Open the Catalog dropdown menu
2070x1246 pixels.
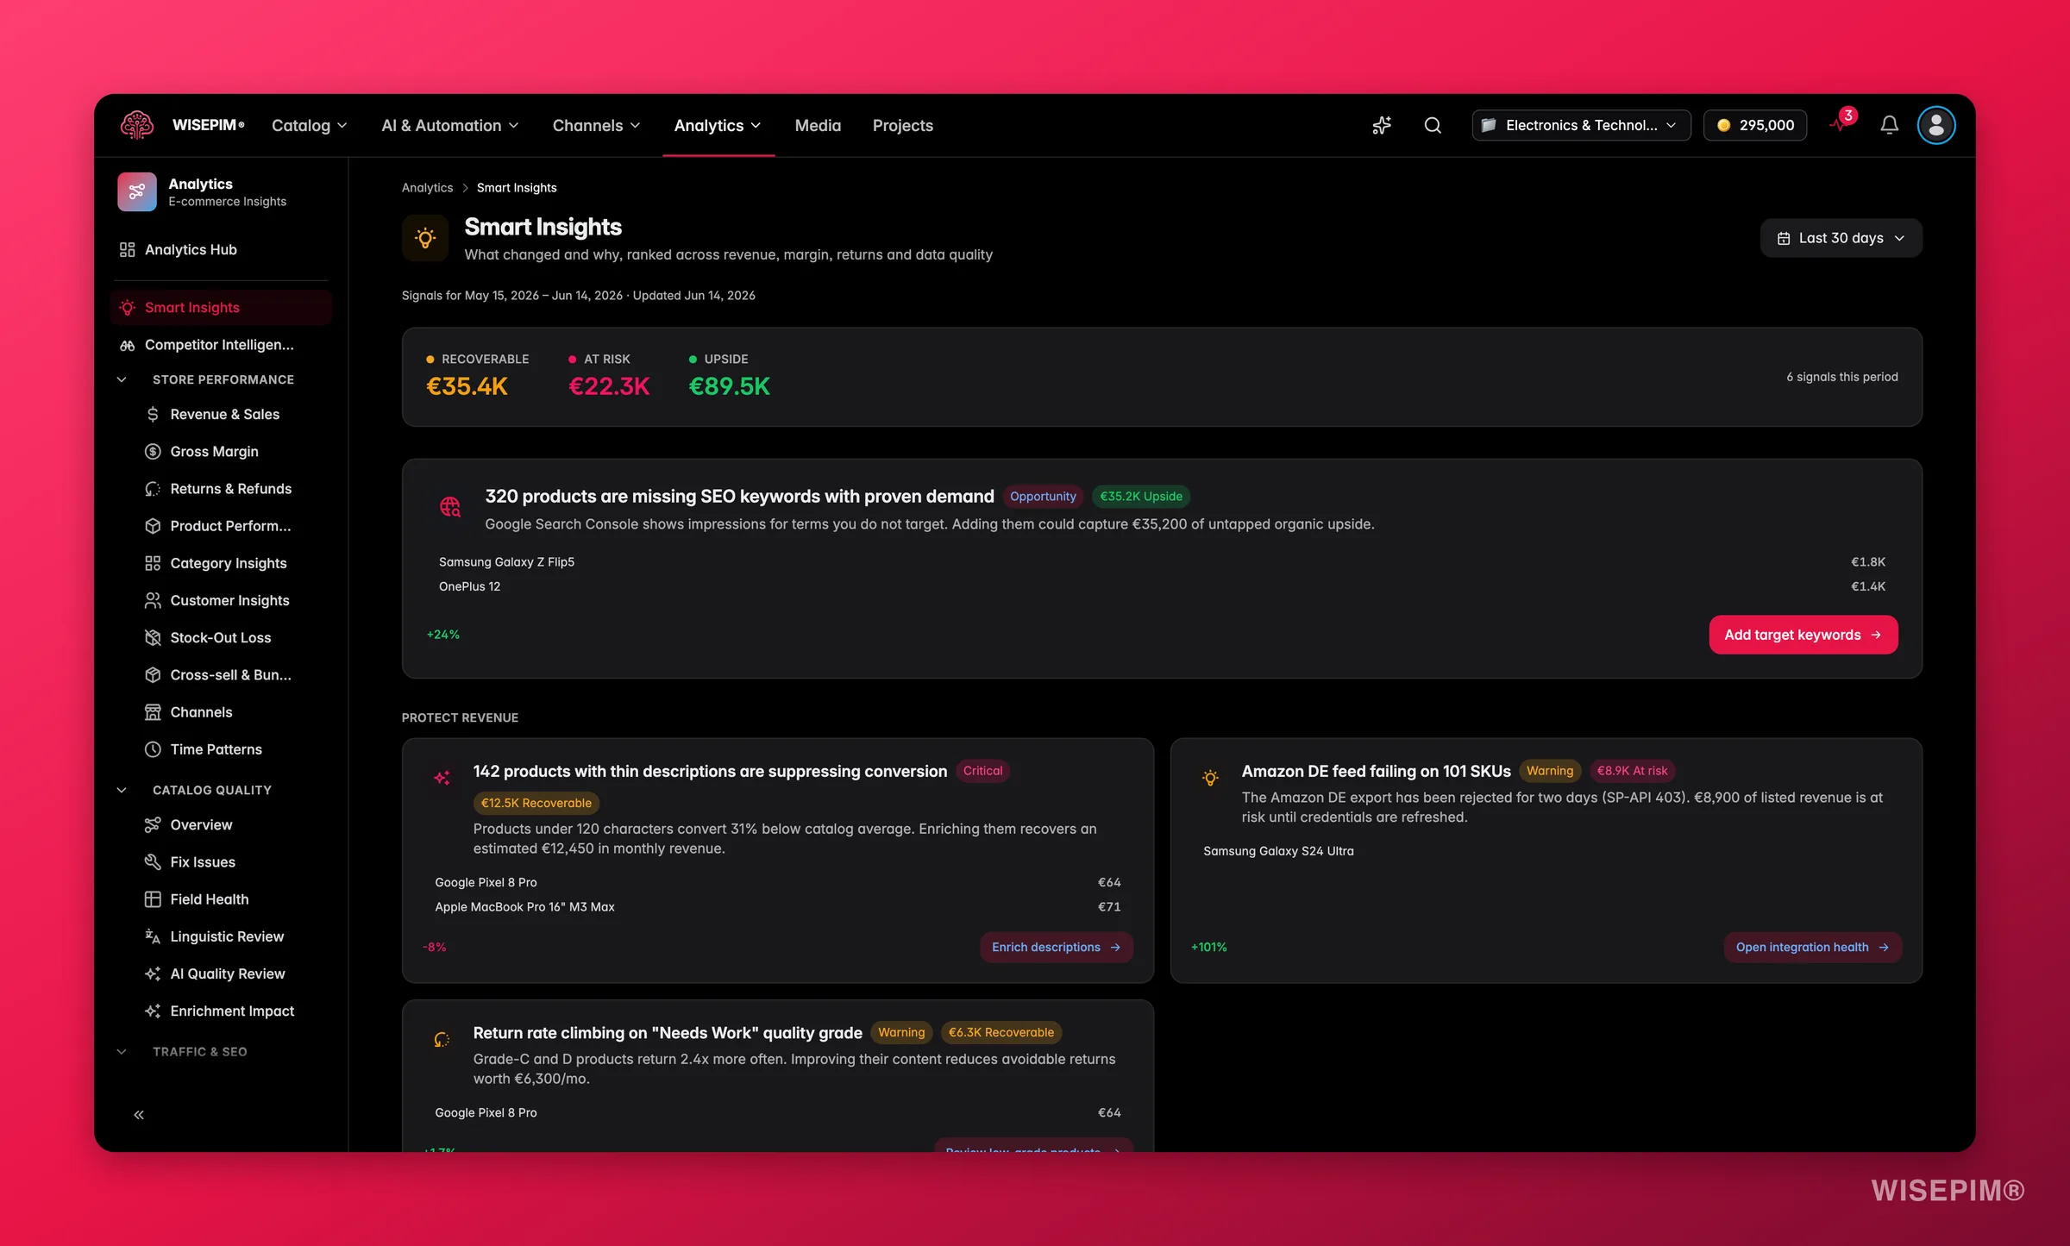coord(310,126)
